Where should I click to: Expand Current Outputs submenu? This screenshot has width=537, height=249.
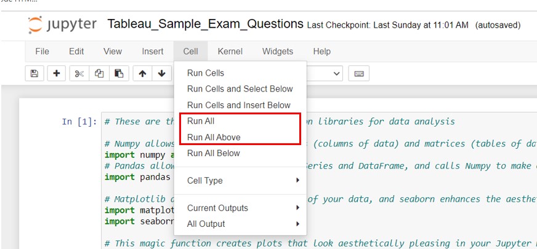(x=240, y=208)
